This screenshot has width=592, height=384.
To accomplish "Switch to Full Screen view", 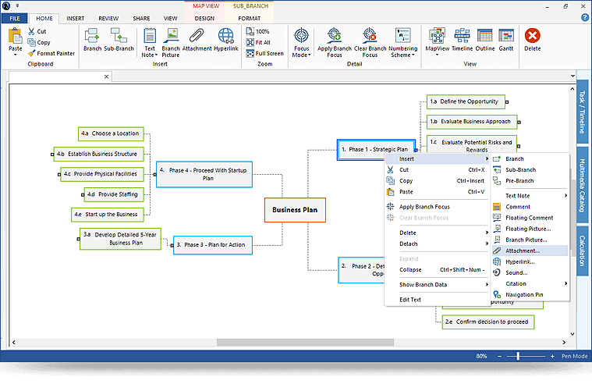I will pos(264,53).
